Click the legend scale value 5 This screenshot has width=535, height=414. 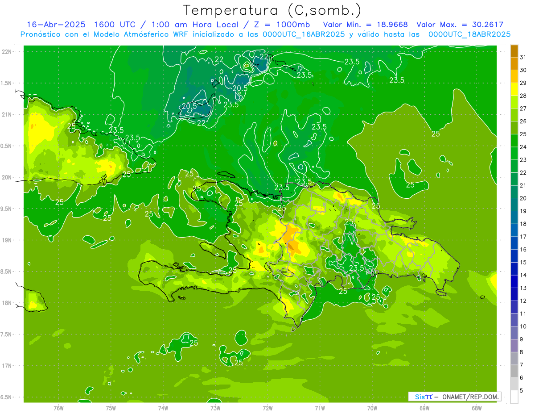(522, 390)
